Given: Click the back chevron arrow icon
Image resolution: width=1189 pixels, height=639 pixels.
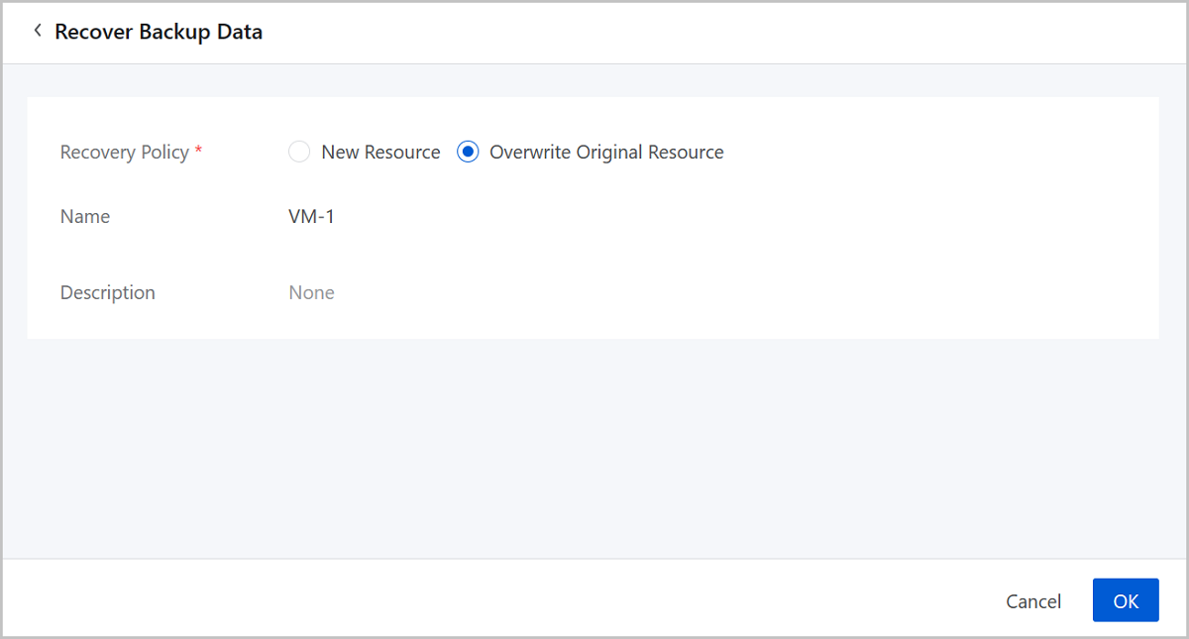Looking at the screenshot, I should (38, 31).
